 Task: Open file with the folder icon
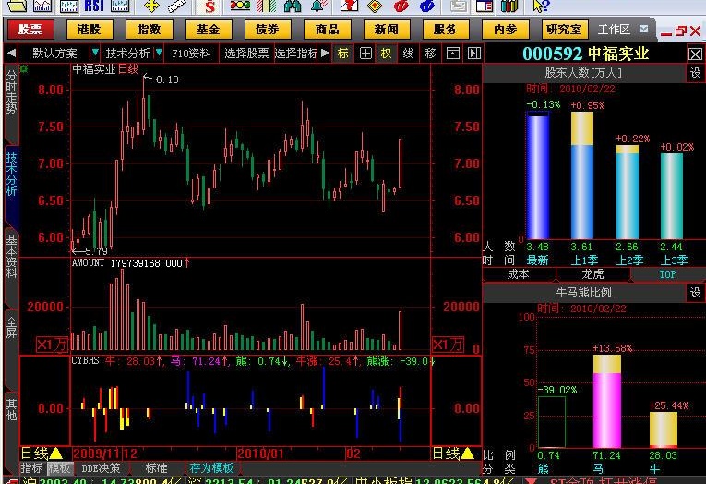[17, 6]
